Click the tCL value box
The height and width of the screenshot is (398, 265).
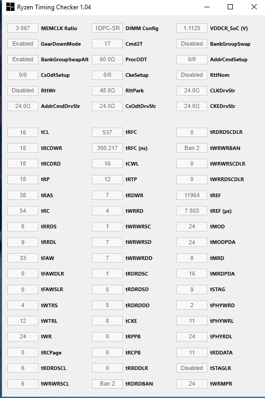pyautogui.click(x=23, y=132)
